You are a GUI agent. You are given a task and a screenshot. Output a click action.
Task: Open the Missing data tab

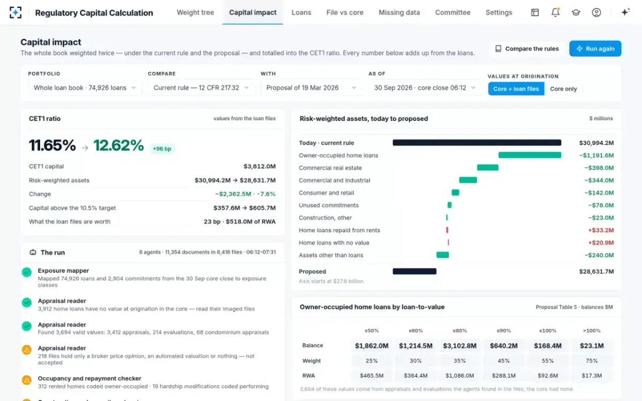click(399, 12)
